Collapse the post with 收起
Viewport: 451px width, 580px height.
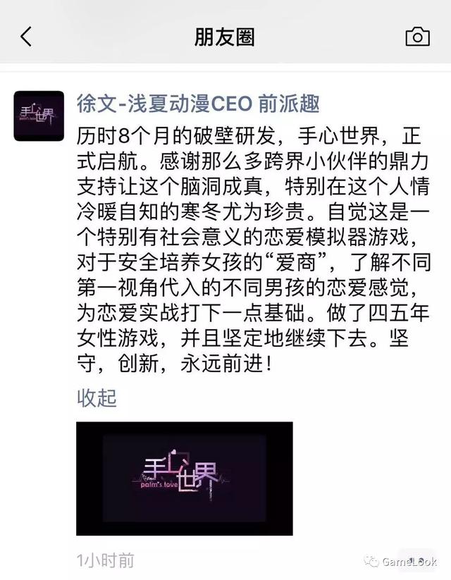[x=97, y=398]
